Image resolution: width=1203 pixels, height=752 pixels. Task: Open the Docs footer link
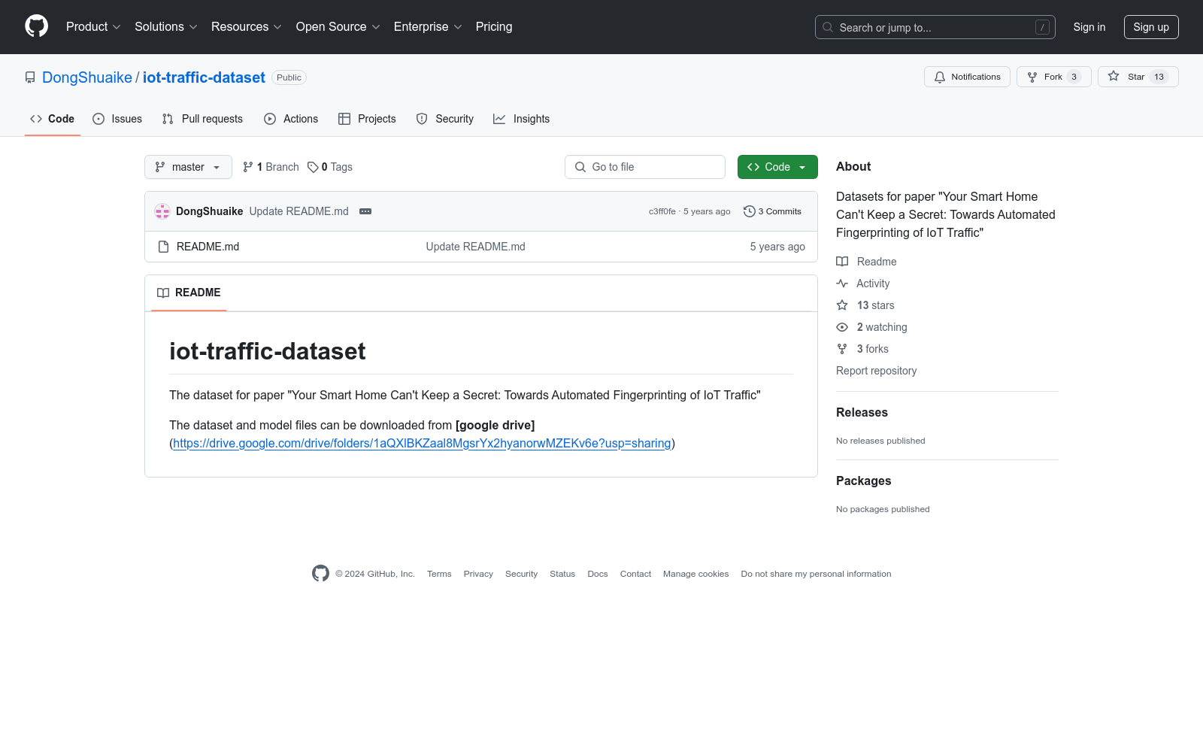coord(598,574)
